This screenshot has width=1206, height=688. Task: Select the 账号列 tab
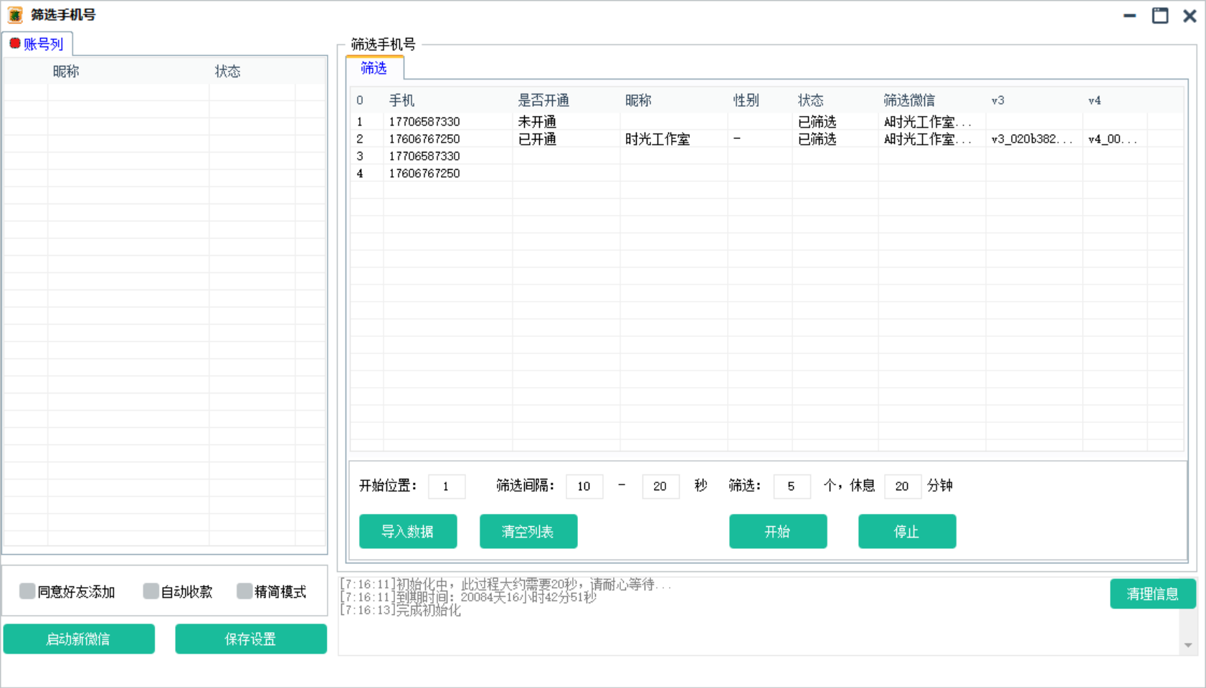point(43,44)
